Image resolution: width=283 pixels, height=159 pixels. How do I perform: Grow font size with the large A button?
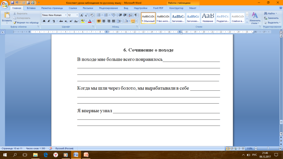[x=81, y=15]
